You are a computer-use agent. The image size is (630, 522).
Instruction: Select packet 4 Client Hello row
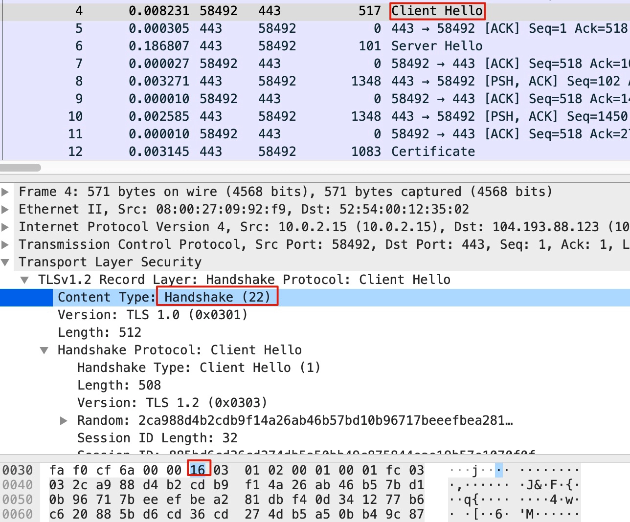pyautogui.click(x=315, y=11)
